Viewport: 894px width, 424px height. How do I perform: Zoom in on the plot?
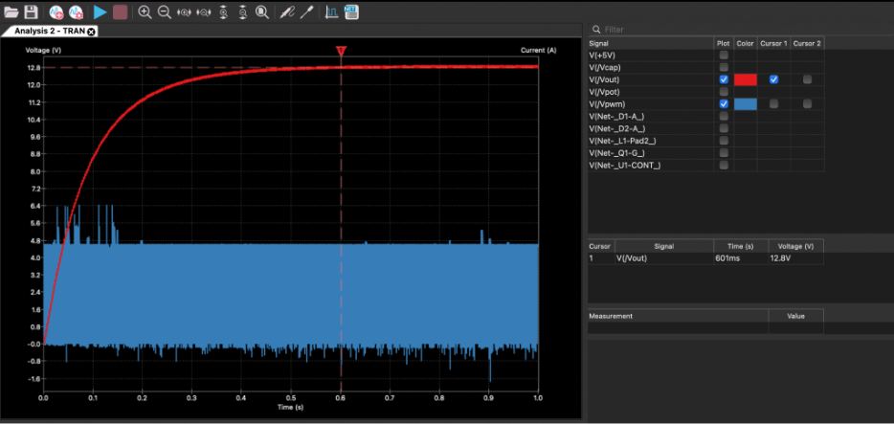click(145, 12)
